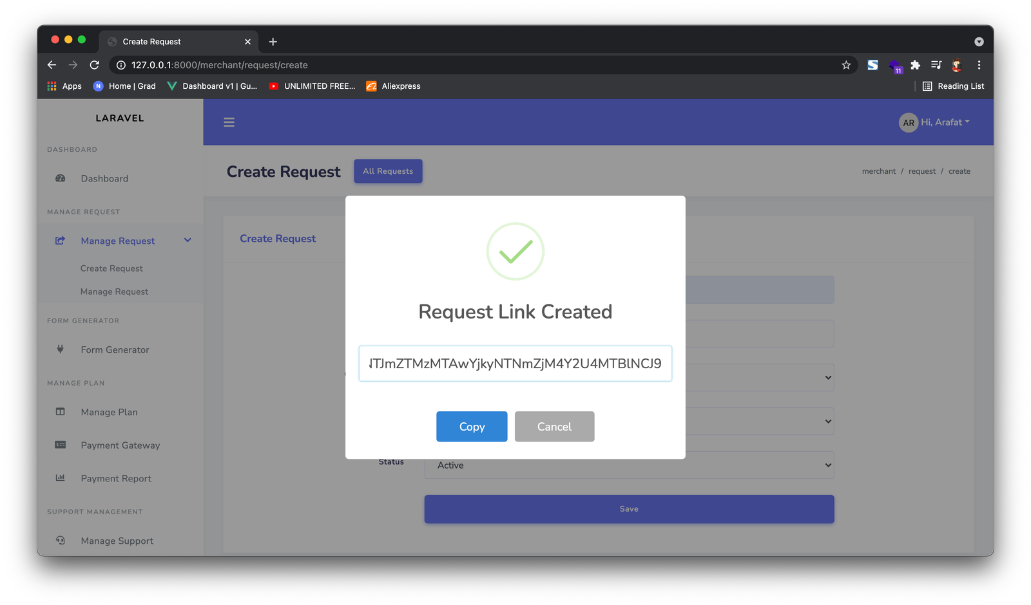
Task: Open the Status dropdown showing Active
Action: point(629,465)
